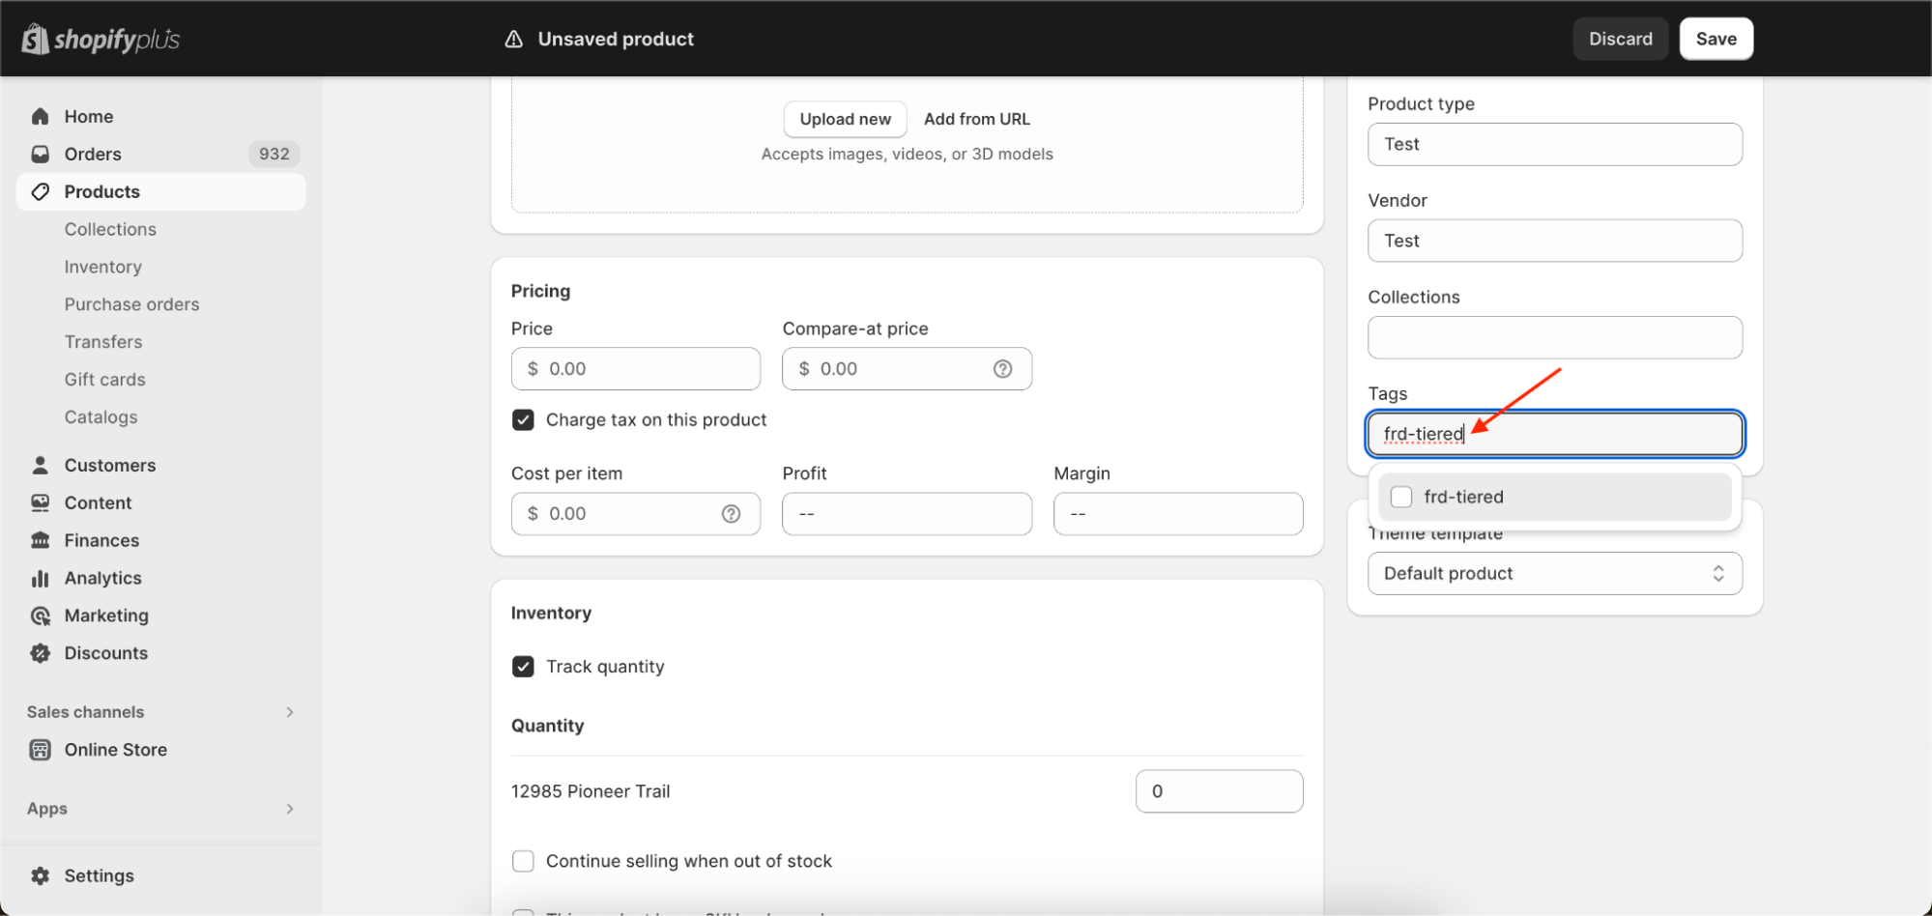Save the unsaved product
Viewport: 1932px width, 916px height.
click(1716, 40)
